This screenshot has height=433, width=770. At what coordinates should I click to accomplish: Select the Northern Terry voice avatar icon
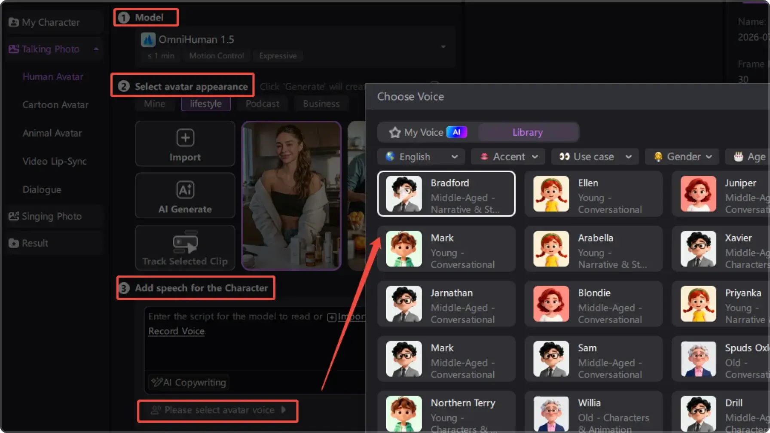coord(404,414)
